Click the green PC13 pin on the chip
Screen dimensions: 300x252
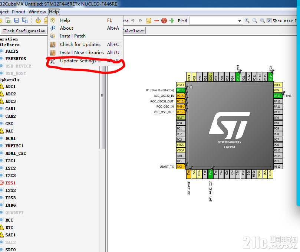(x=181, y=90)
